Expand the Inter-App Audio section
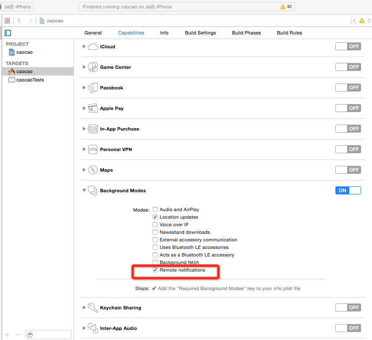 coord(84,328)
